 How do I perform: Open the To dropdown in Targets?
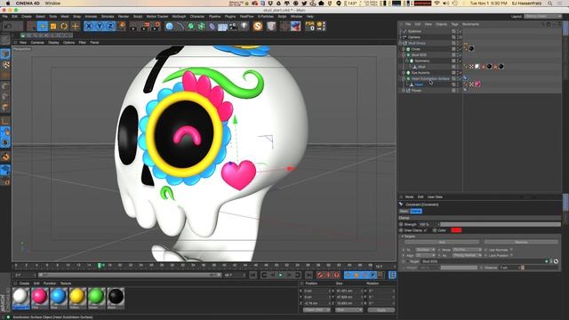[425, 250]
